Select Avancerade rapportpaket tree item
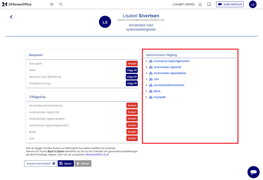 point(170,73)
